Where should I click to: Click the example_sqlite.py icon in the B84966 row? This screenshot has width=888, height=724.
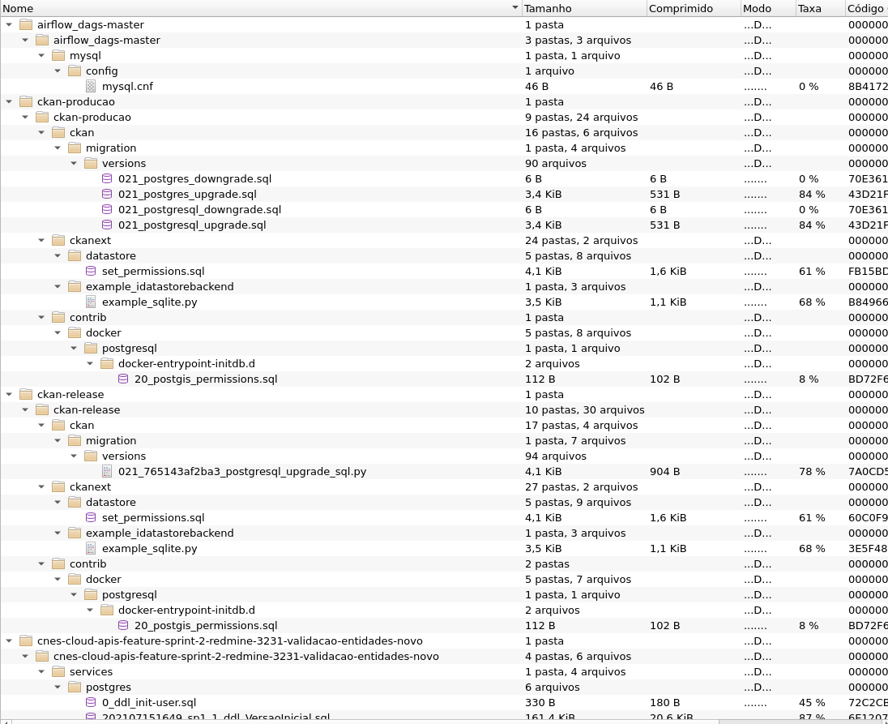click(91, 302)
